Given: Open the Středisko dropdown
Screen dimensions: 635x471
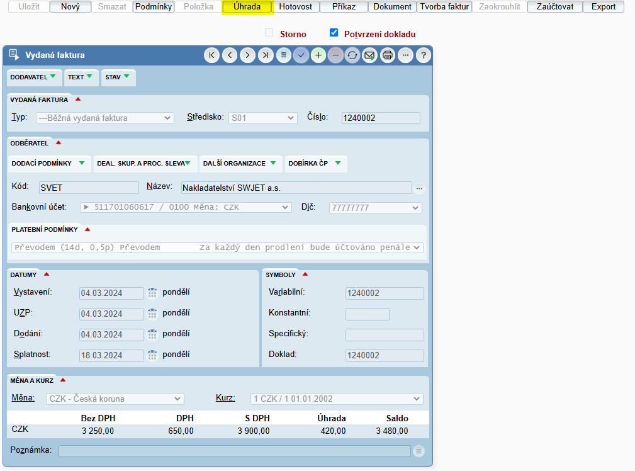Looking at the screenshot, I should click(x=263, y=118).
